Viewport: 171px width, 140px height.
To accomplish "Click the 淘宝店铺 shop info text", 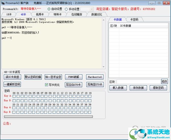I will (x=125, y=9).
